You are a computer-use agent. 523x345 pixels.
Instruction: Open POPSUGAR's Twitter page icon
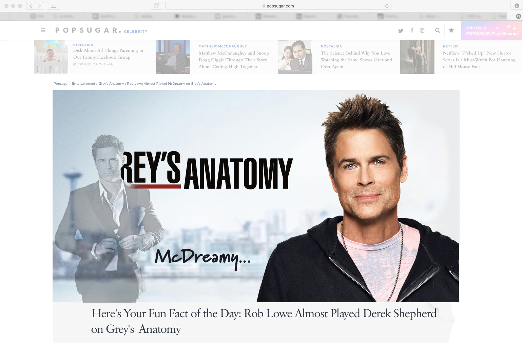click(401, 31)
